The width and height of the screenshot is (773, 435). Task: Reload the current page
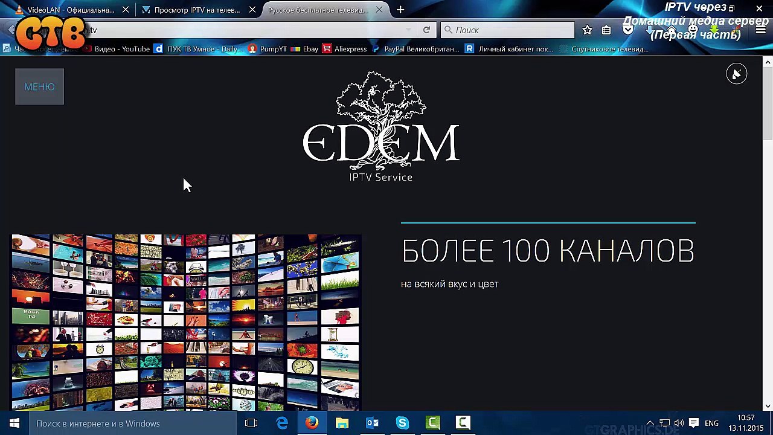coord(426,30)
